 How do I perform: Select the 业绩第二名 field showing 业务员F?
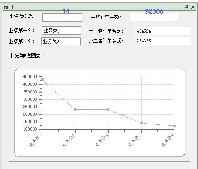click(61, 42)
